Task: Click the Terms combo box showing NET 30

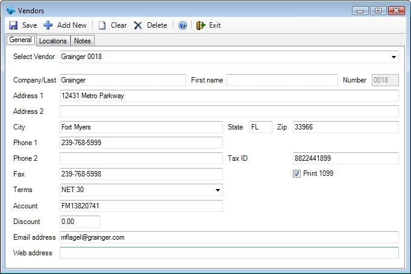Action: (x=141, y=190)
